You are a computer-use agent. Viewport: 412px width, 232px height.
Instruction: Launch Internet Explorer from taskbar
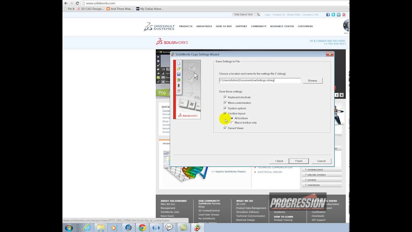point(87,227)
